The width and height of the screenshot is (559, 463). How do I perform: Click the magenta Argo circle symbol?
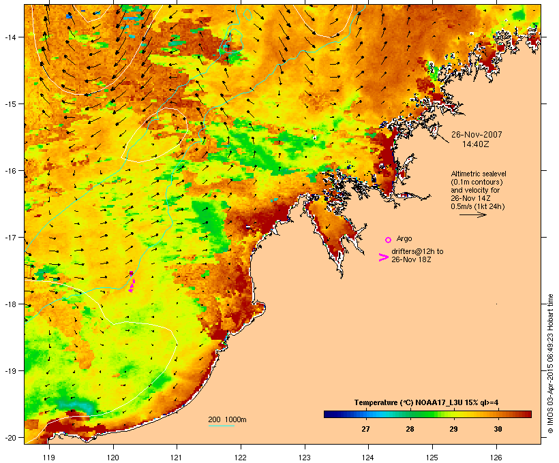point(389,240)
